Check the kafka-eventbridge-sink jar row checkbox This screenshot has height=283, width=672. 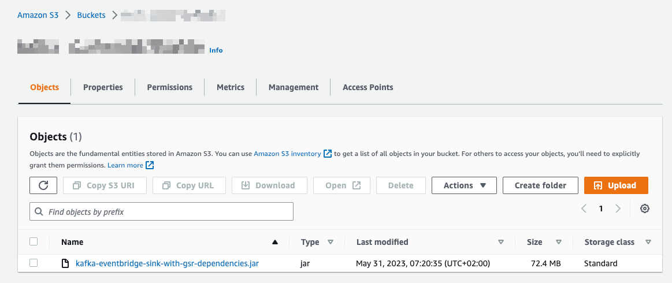pos(34,263)
